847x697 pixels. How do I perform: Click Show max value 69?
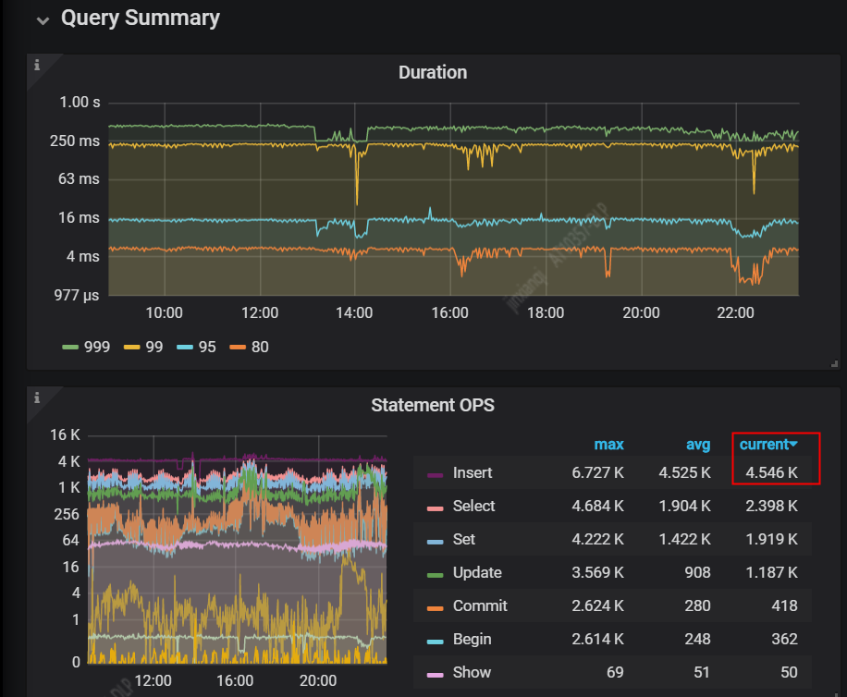615,672
